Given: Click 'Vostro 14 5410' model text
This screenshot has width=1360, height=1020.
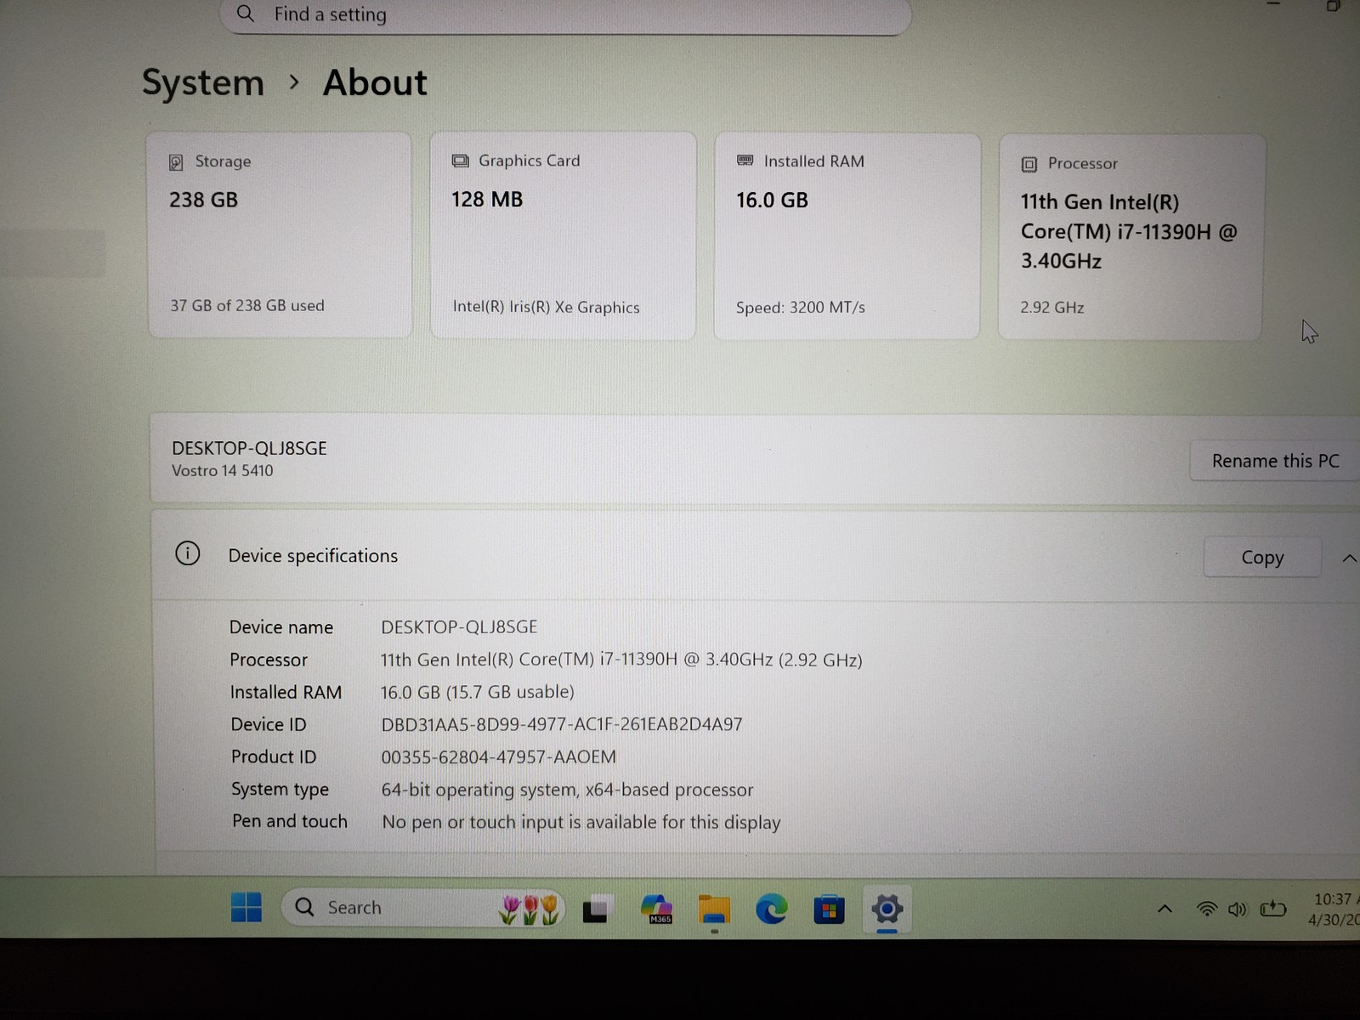Looking at the screenshot, I should [x=223, y=471].
